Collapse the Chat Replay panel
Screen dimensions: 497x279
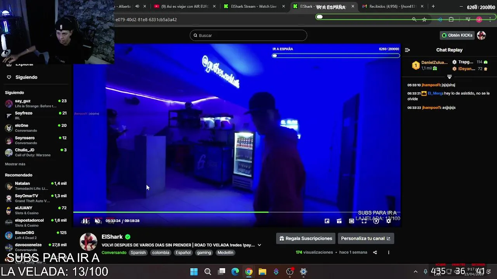pos(407,50)
